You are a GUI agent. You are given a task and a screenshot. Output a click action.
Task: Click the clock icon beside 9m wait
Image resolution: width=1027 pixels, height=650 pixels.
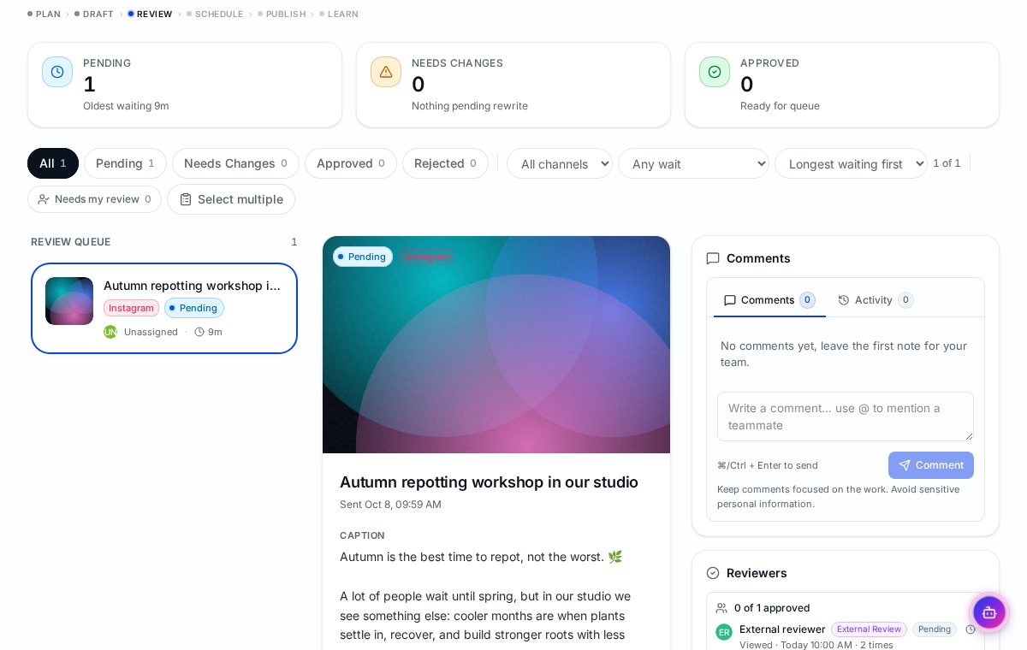click(199, 332)
